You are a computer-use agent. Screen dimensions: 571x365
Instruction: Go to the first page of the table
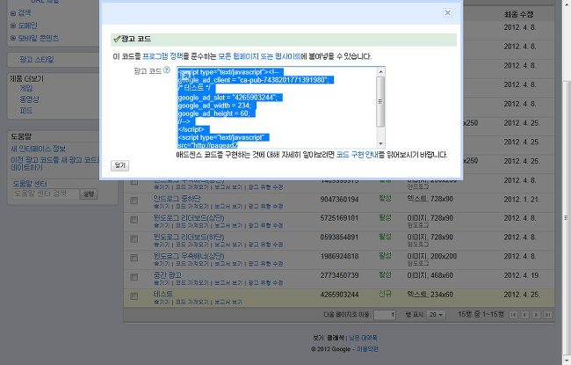(x=514, y=315)
